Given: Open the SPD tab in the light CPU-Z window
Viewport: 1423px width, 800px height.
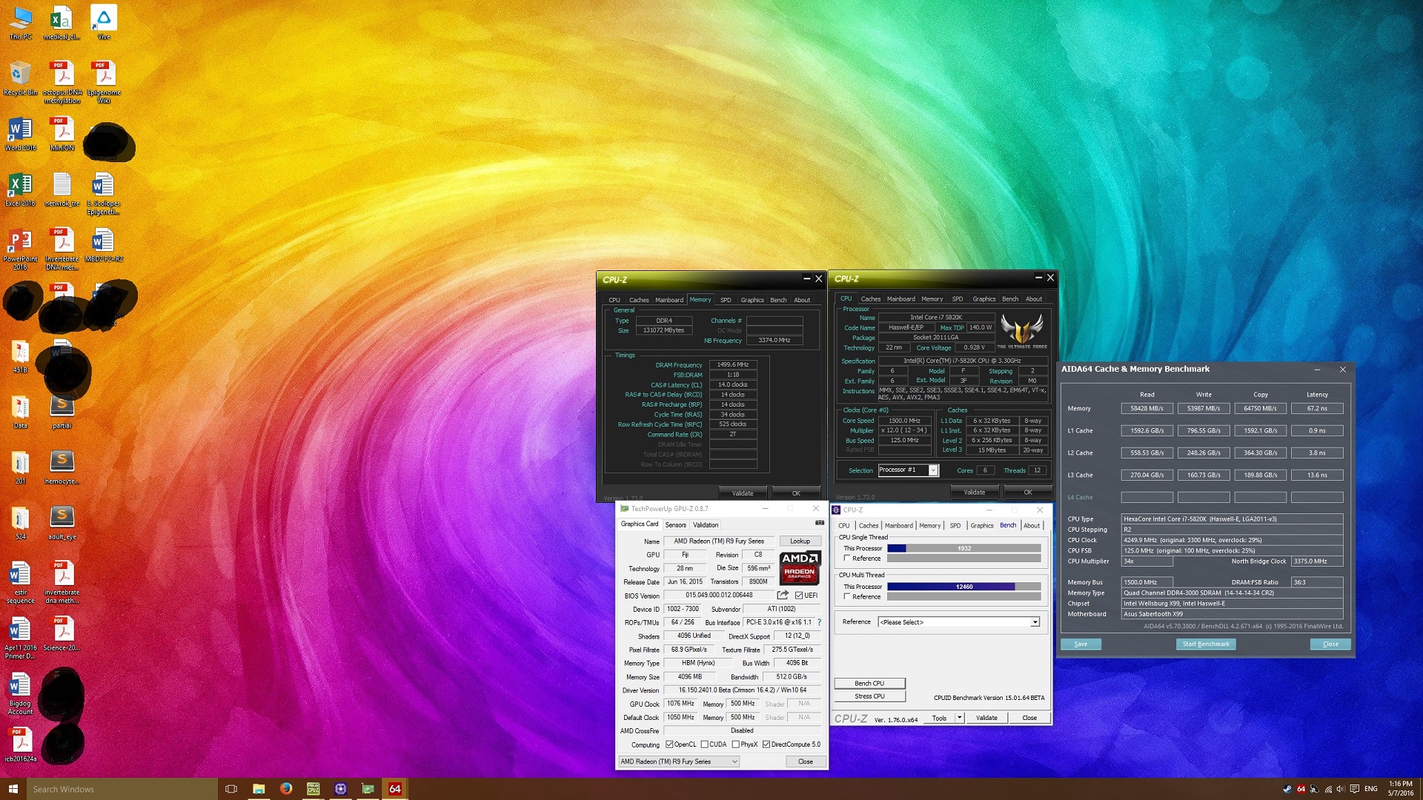Looking at the screenshot, I should pos(955,526).
